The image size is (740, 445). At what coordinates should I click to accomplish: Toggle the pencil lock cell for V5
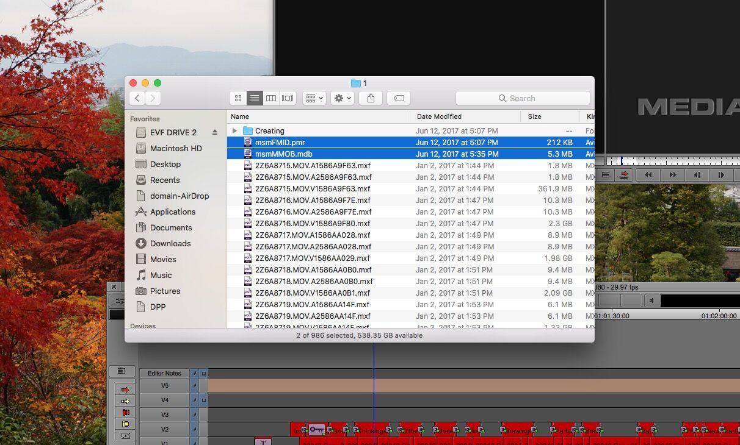(195, 386)
